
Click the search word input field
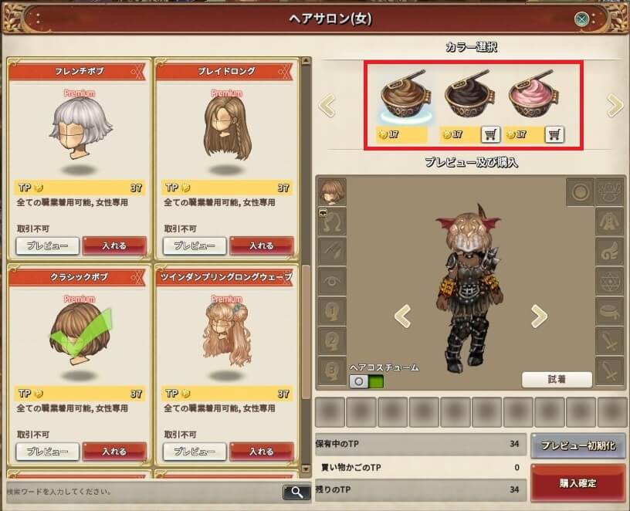pos(144,491)
